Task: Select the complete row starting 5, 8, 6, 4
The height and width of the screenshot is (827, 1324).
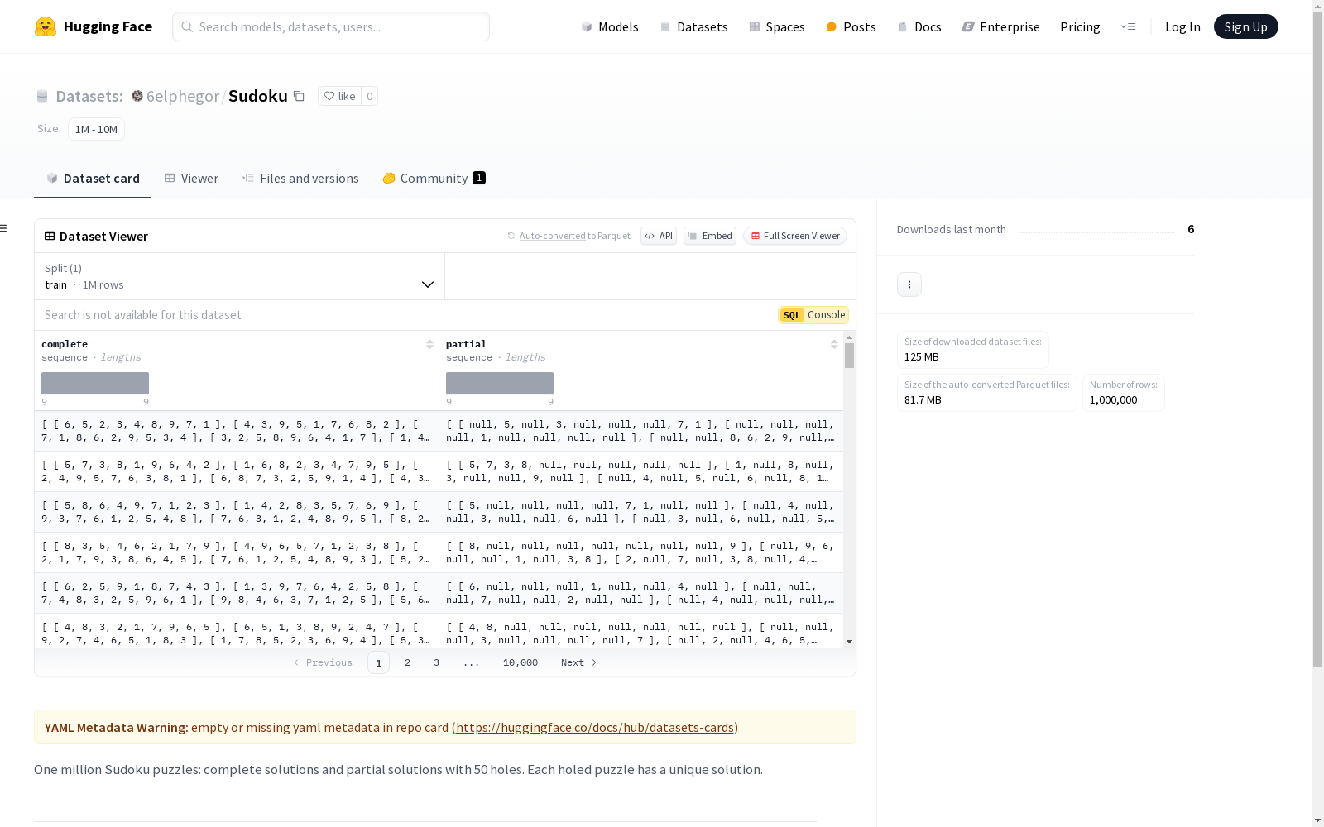Action: click(237, 512)
